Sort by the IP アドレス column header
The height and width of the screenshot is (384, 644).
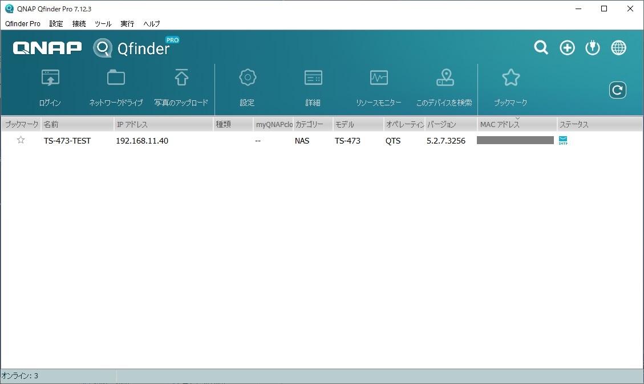[x=164, y=124]
